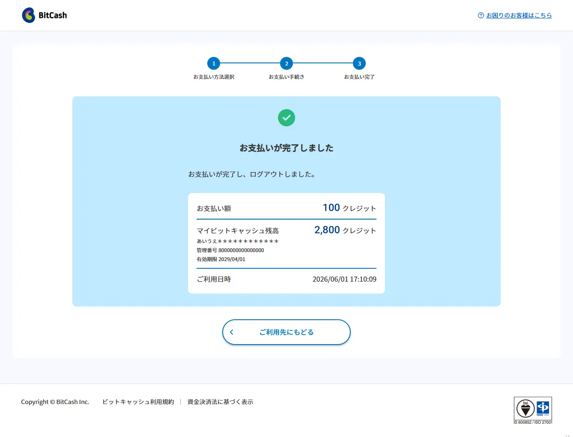The image size is (573, 437).
Task: Click the ご利用先にもどる button
Action: [x=286, y=332]
